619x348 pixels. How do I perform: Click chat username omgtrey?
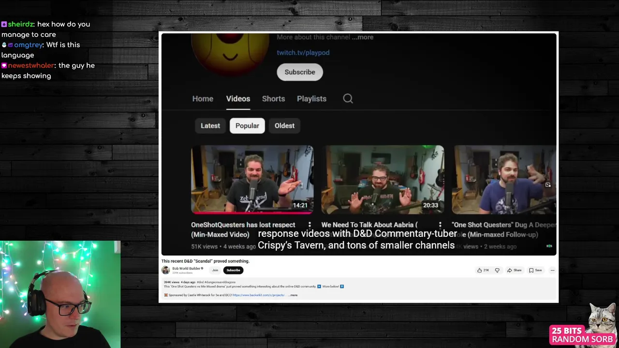coord(28,45)
